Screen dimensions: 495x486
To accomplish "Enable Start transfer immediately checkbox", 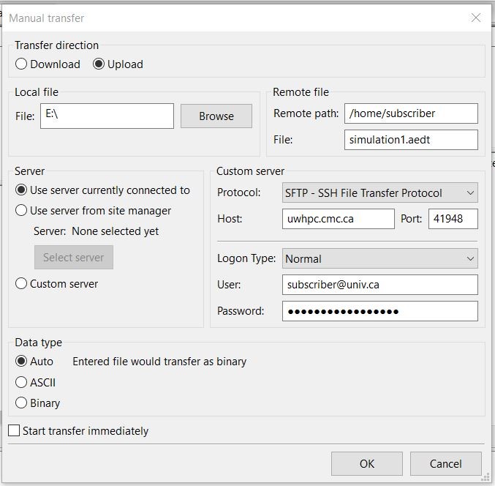I will pyautogui.click(x=14, y=431).
